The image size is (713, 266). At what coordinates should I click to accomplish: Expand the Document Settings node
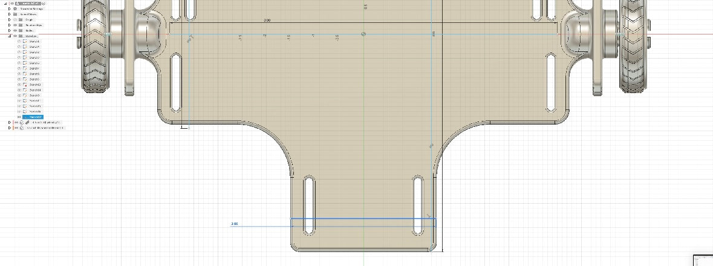[x=9, y=8]
